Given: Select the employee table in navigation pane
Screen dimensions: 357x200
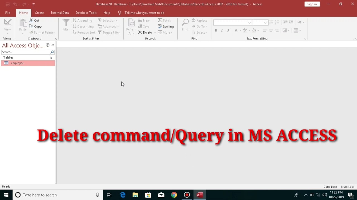Looking at the screenshot, I should [x=28, y=63].
